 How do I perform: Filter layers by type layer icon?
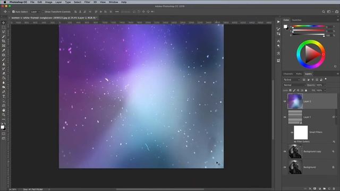pyautogui.click(x=312, y=80)
